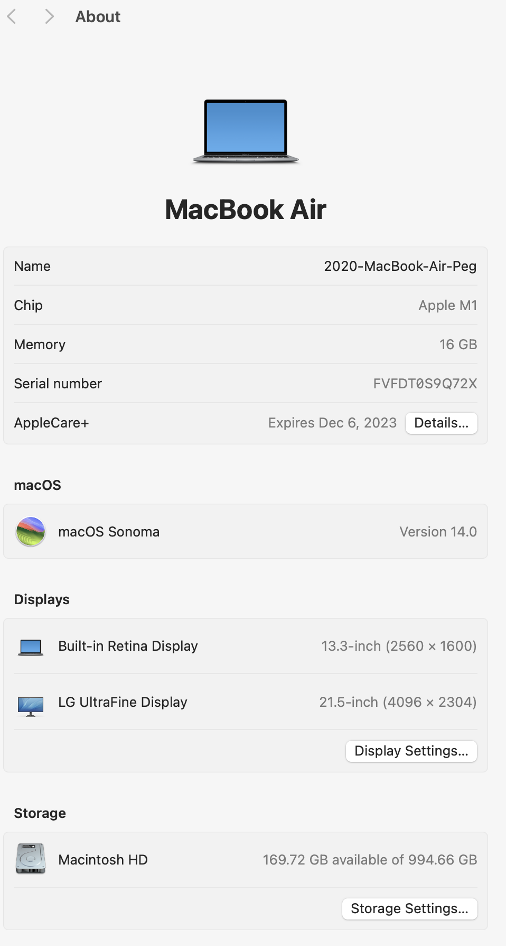Click the Displays section heading
The width and height of the screenshot is (506, 946).
point(42,599)
